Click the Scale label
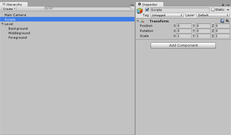Viewport: 231px width, 135px height. click(x=144, y=36)
